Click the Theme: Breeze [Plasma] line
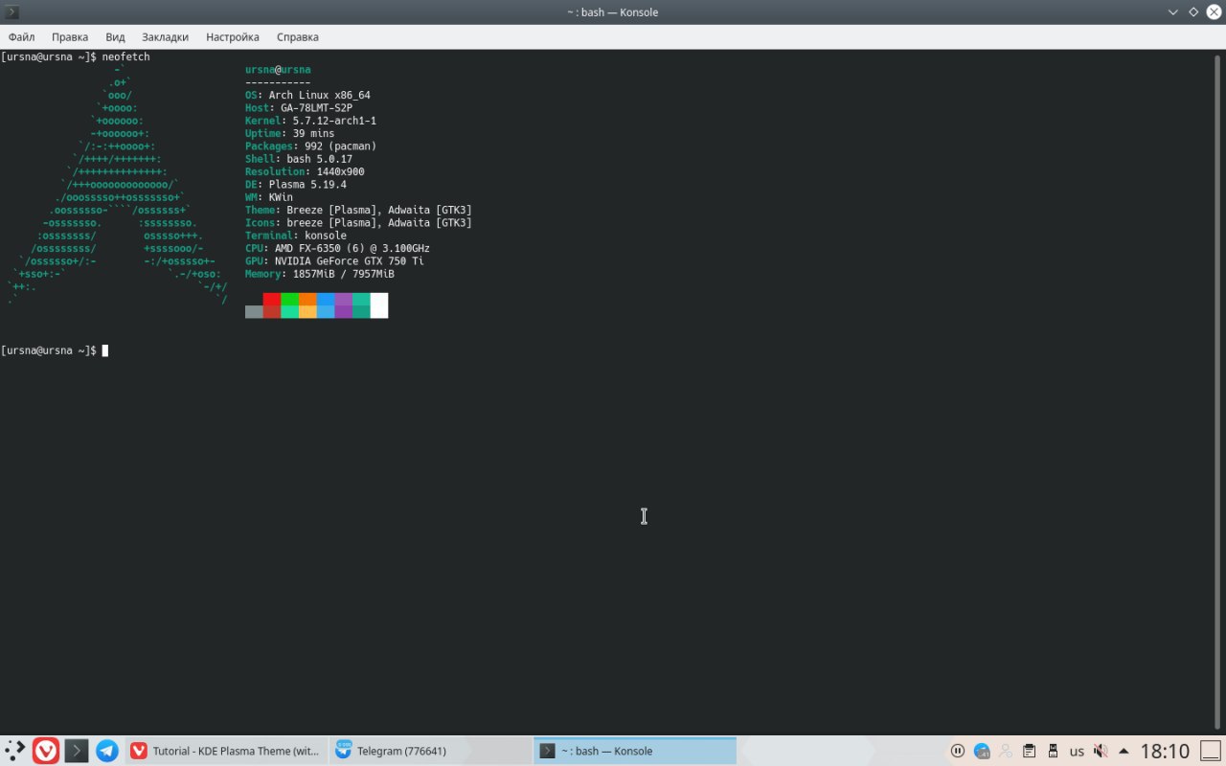The image size is (1226, 766). click(358, 210)
